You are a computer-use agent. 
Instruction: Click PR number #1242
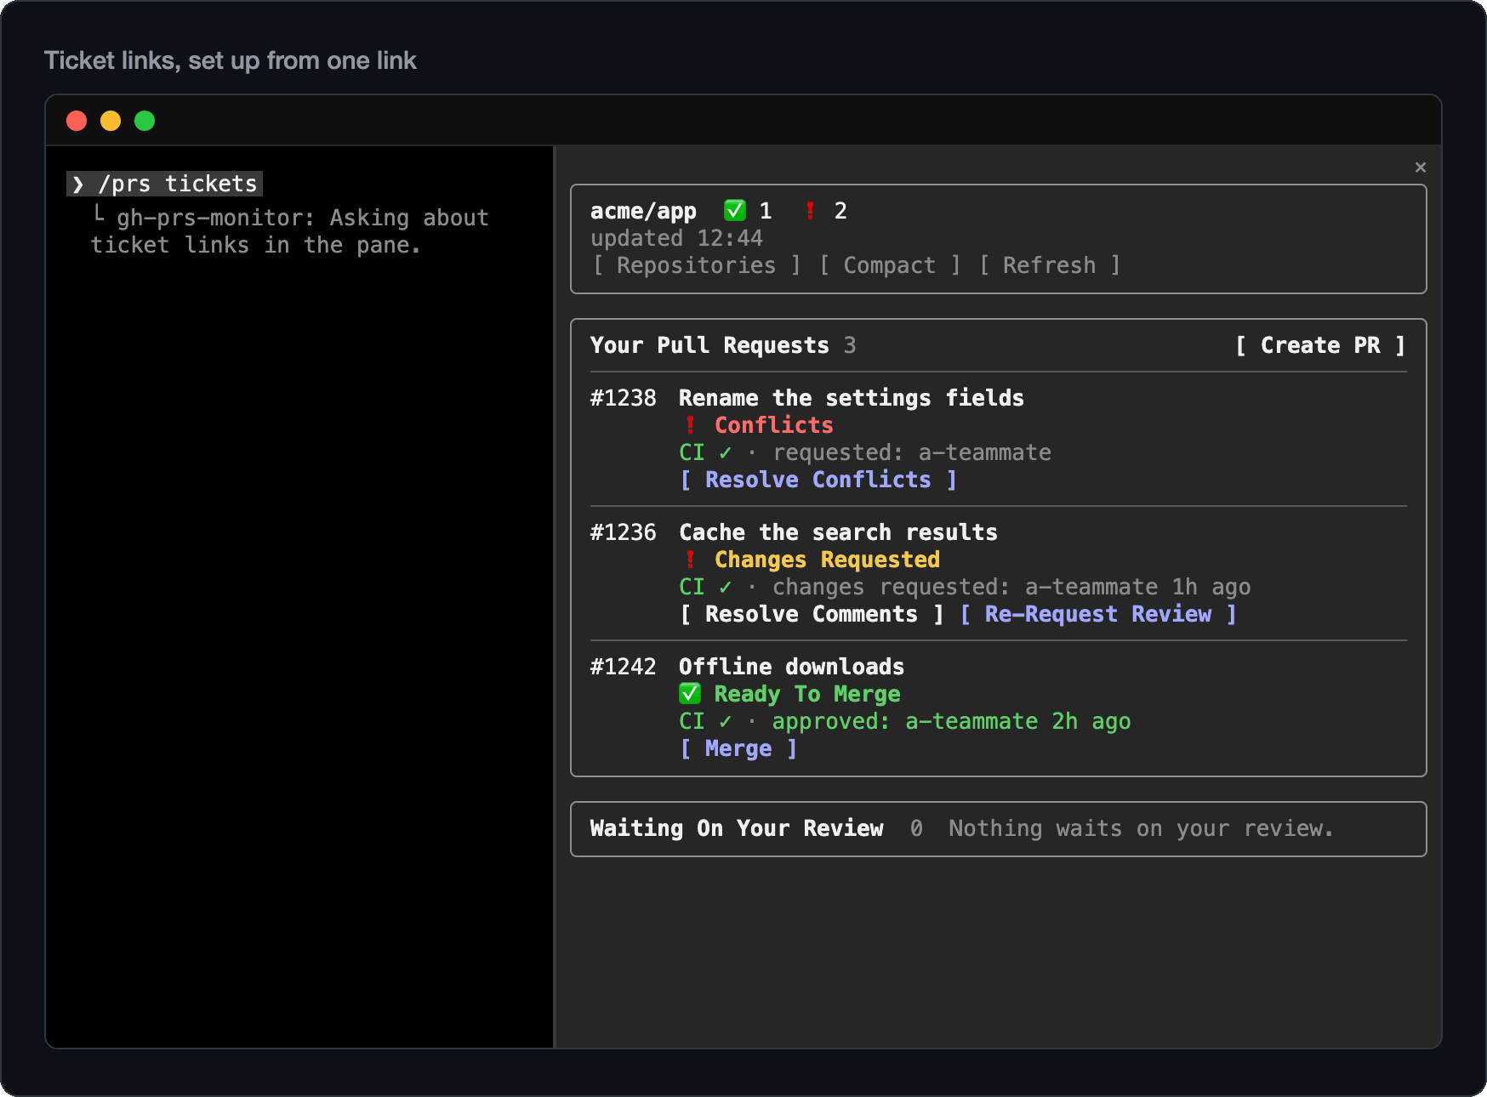point(624,667)
